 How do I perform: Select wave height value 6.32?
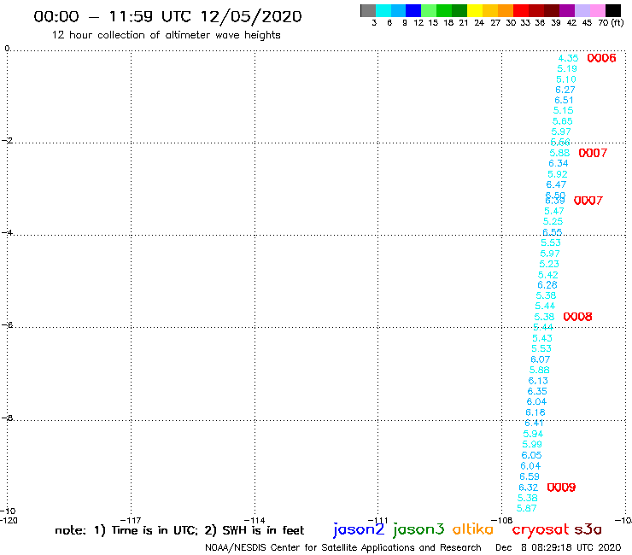tap(529, 488)
